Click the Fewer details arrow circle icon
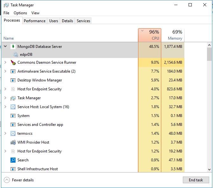 coord(7,180)
